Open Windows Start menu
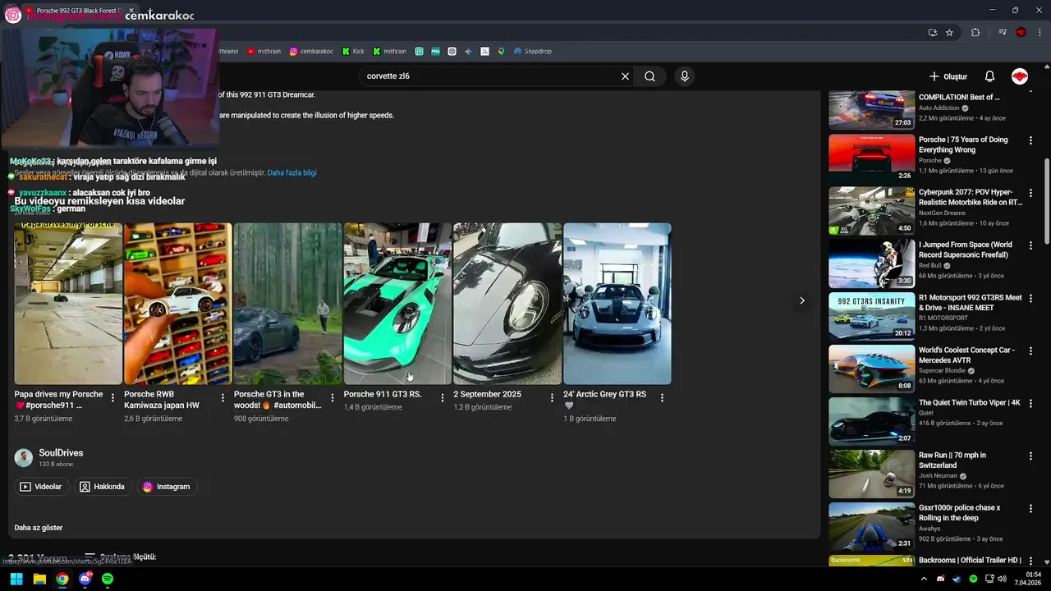 click(16, 579)
